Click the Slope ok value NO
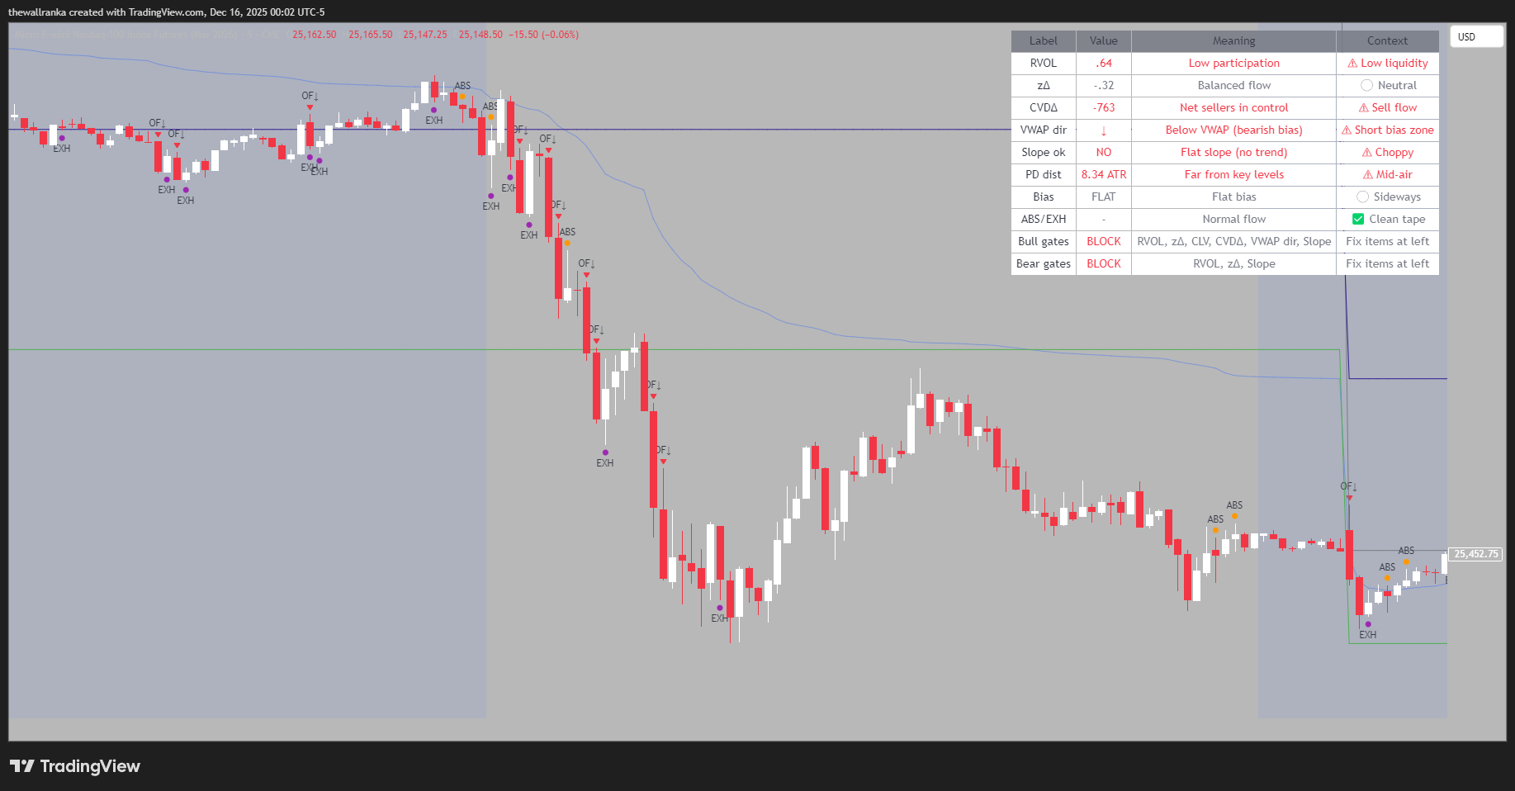The width and height of the screenshot is (1515, 791). point(1104,152)
